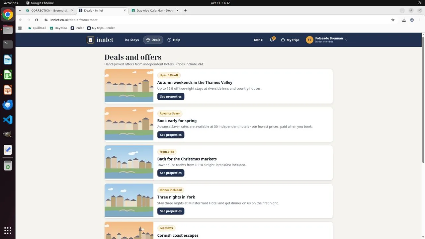Open Visual Studio Code from dock
Image resolution: width=425 pixels, height=239 pixels.
tap(8, 120)
